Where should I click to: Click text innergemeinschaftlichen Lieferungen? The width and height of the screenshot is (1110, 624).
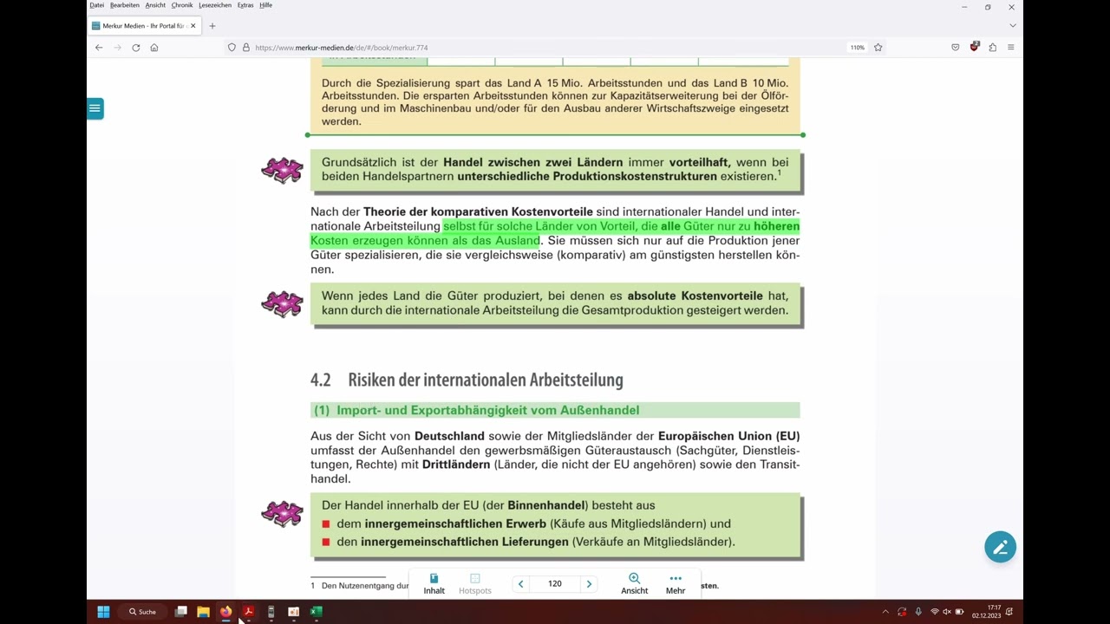(465, 542)
